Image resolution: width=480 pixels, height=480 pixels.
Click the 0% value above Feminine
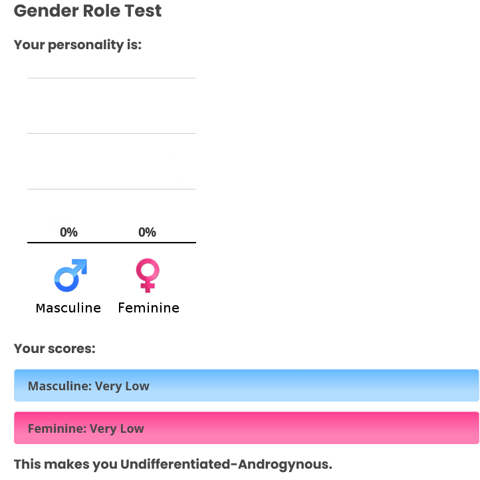click(147, 232)
